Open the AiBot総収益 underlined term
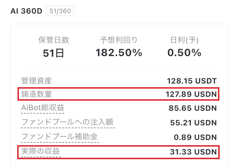Image resolution: width=238 pixels, height=166 pixels. [43, 108]
